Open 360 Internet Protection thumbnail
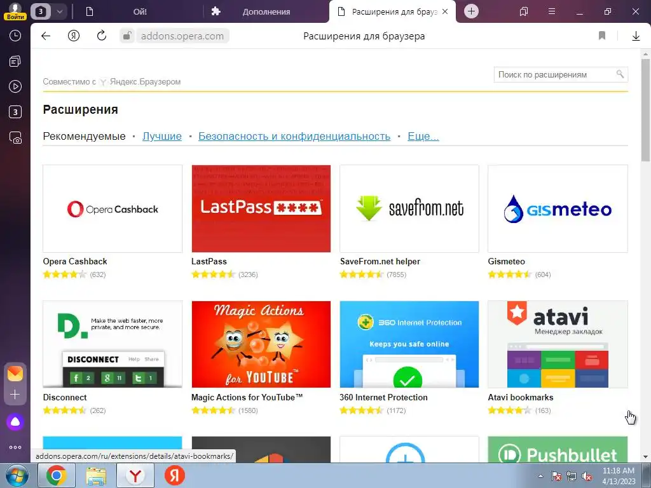The image size is (651, 488). 409,344
